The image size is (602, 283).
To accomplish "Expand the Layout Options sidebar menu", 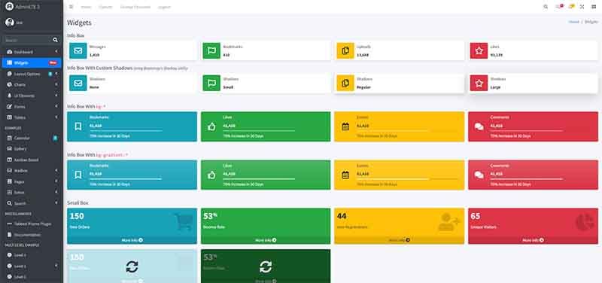I will click(x=32, y=74).
